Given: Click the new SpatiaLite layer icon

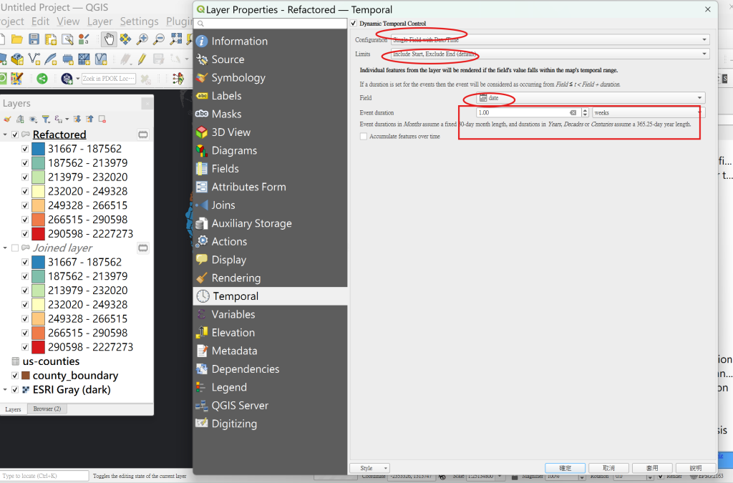Looking at the screenshot, I should pos(51,59).
